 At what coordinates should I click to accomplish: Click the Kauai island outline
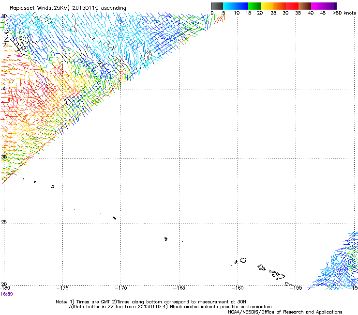coord(243,260)
